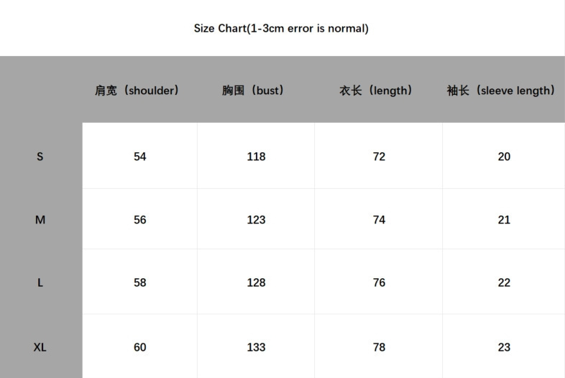Select shoulder value 54 for size S
This screenshot has width=565, height=378.
coord(139,157)
